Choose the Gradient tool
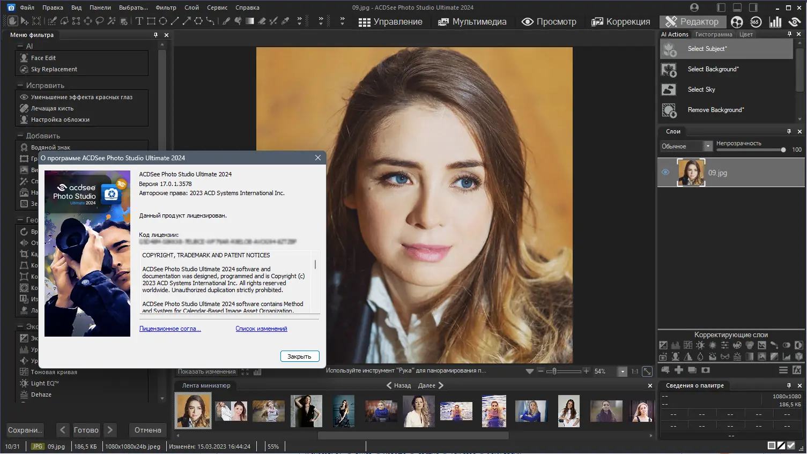The image size is (807, 454). pos(250,21)
